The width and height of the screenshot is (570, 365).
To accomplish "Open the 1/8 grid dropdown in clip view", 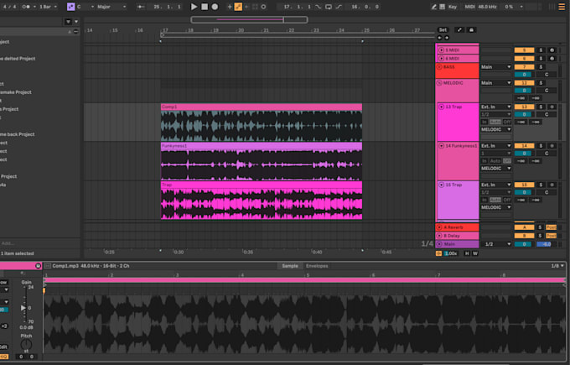I will tap(557, 266).
